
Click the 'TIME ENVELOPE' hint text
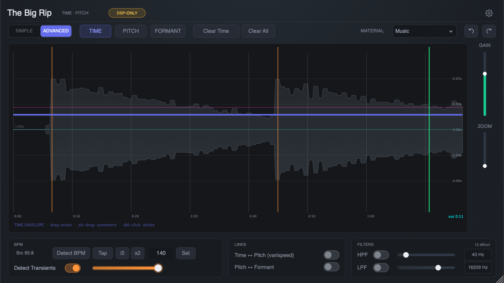(29, 225)
